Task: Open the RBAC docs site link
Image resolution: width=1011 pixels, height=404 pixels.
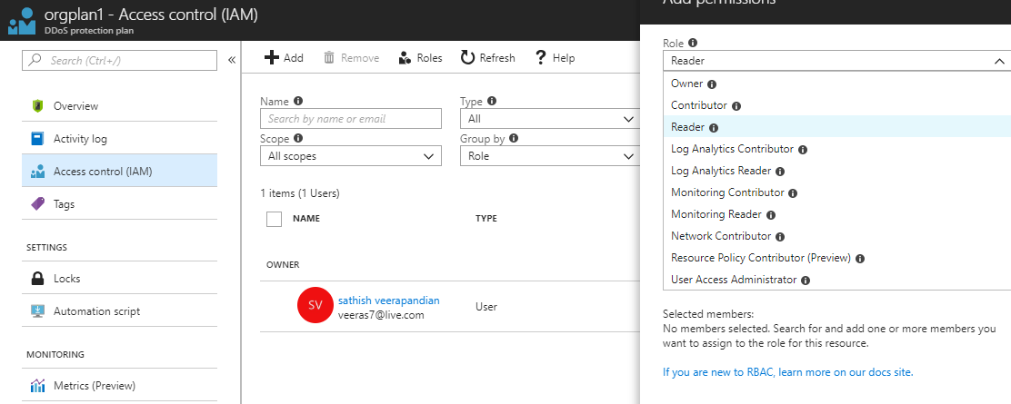Action: (x=787, y=372)
